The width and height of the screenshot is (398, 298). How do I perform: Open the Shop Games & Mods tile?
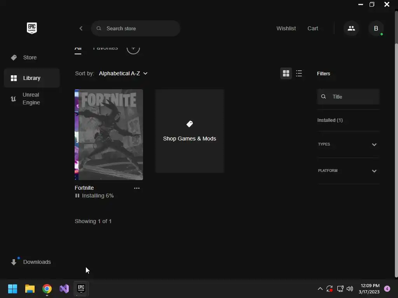[x=190, y=131]
